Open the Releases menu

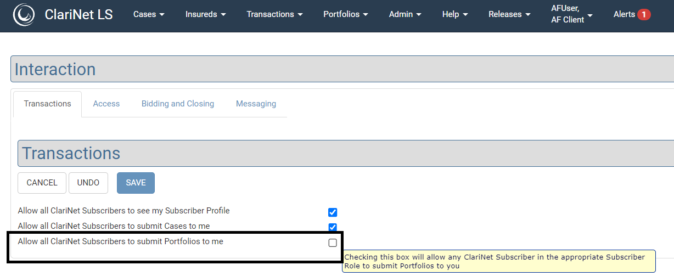click(509, 14)
